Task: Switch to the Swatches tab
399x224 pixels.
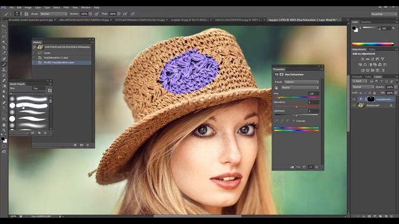Action: (x=366, y=22)
